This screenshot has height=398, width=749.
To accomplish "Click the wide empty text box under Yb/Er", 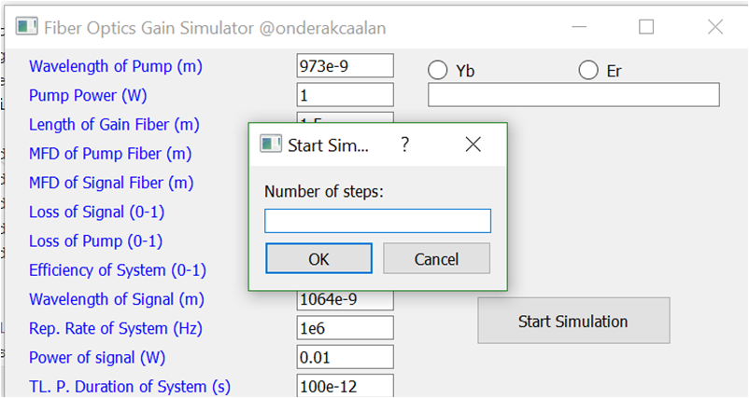I will (x=573, y=95).
